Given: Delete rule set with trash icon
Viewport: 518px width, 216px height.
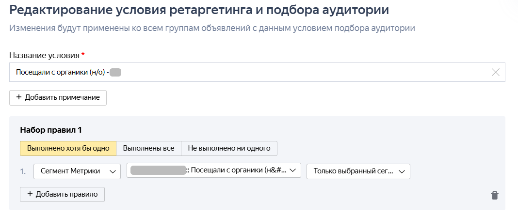Looking at the screenshot, I should [494, 195].
